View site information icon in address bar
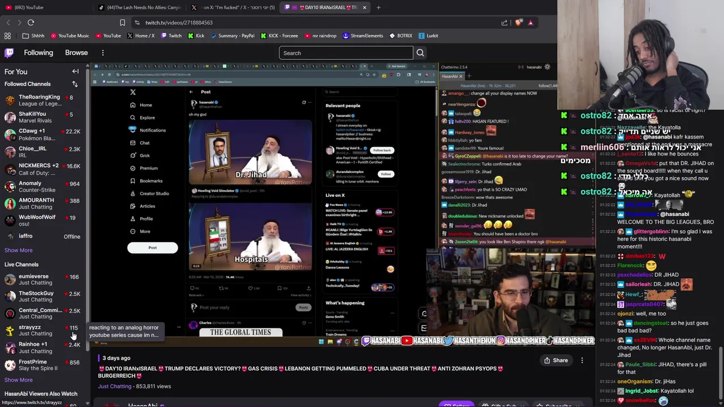This screenshot has height=407, width=724. (x=137, y=23)
